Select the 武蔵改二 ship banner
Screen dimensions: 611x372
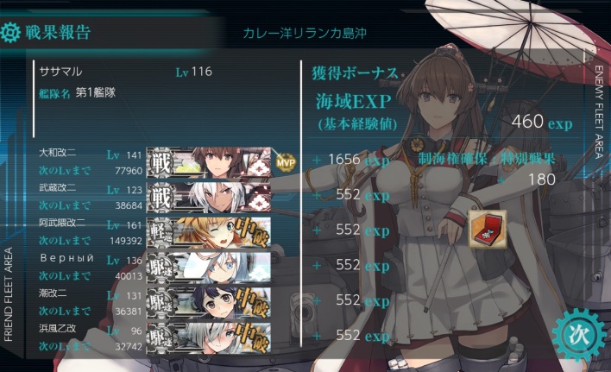click(209, 198)
